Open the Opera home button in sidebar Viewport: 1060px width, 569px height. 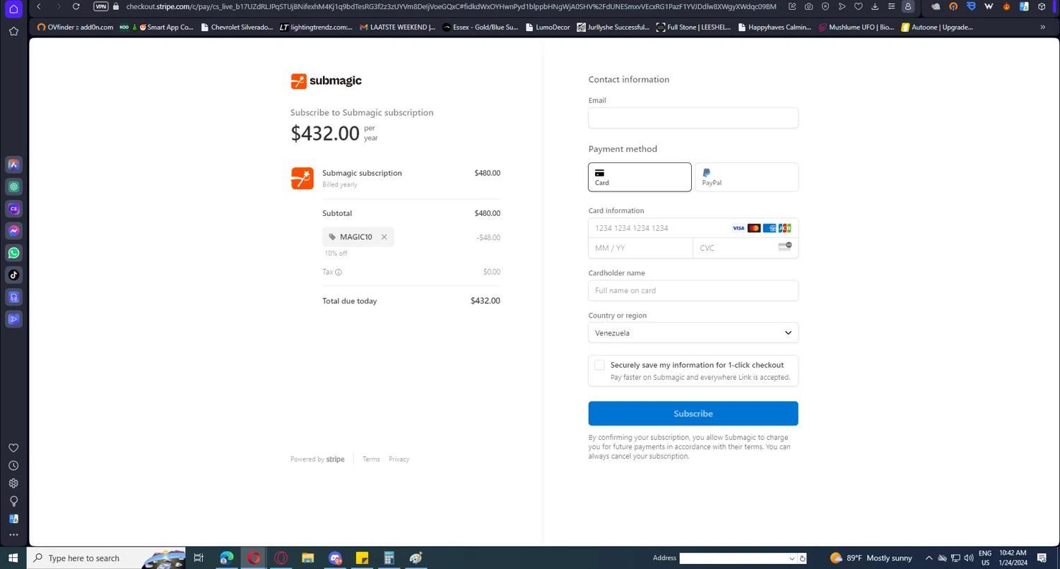click(x=13, y=8)
